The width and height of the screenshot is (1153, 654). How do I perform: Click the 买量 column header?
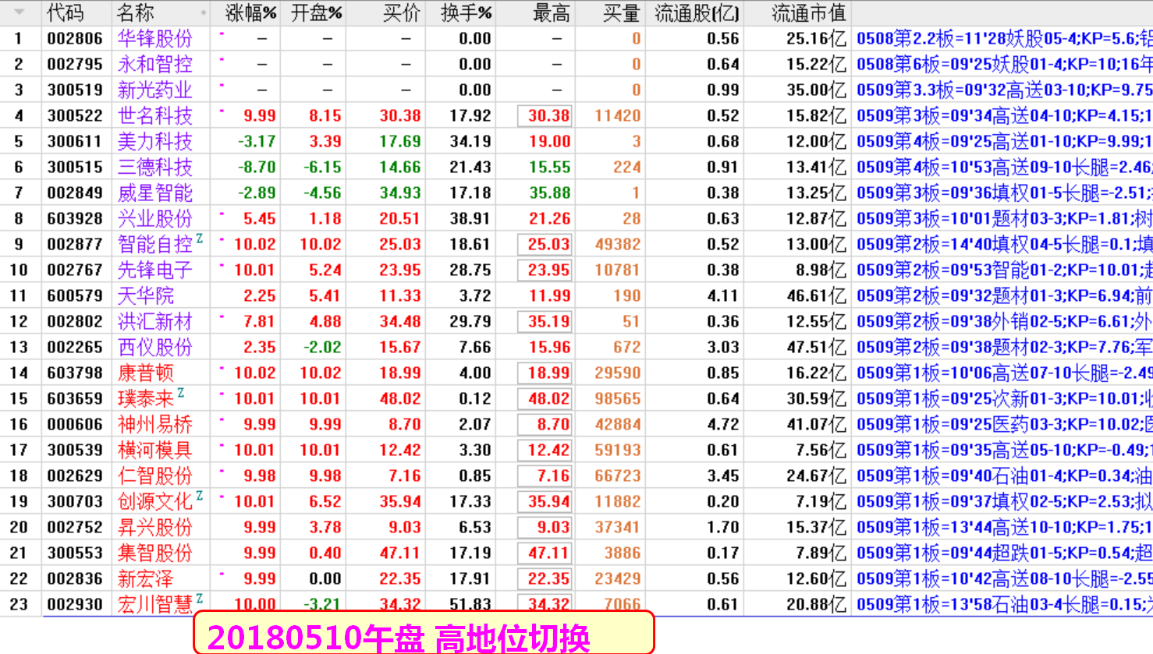click(622, 12)
